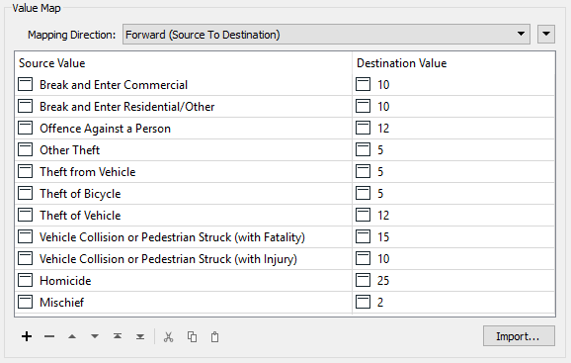Move selected row up one position
The height and width of the screenshot is (363, 571).
(72, 336)
